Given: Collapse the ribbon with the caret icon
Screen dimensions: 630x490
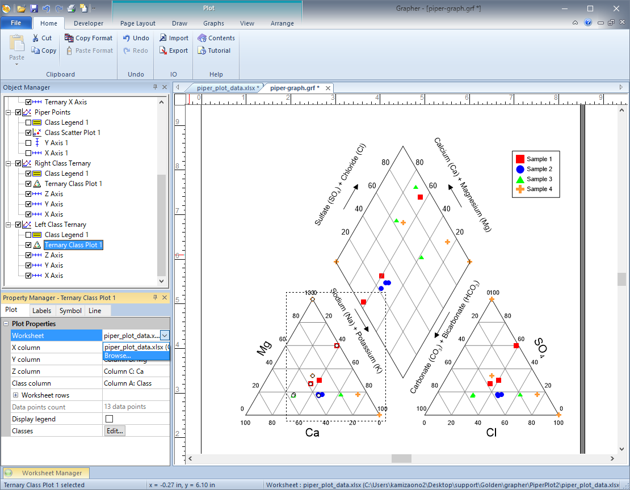Looking at the screenshot, I should [x=576, y=23].
